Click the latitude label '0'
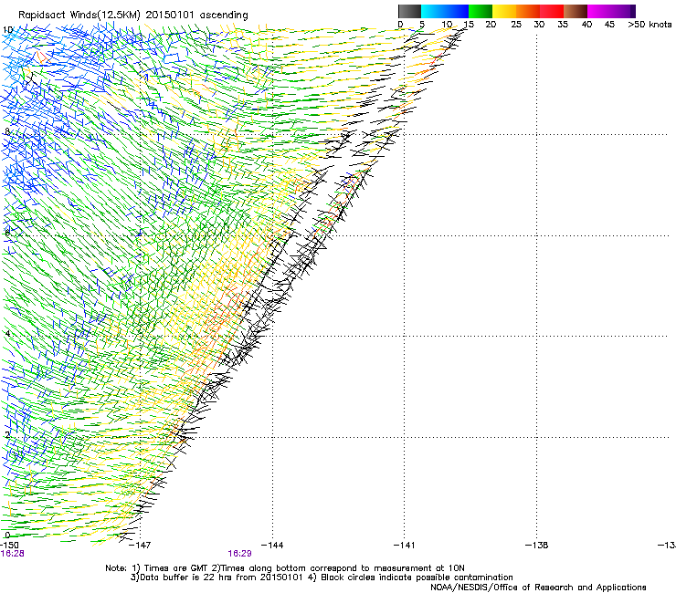The image size is (676, 593). coord(7,536)
